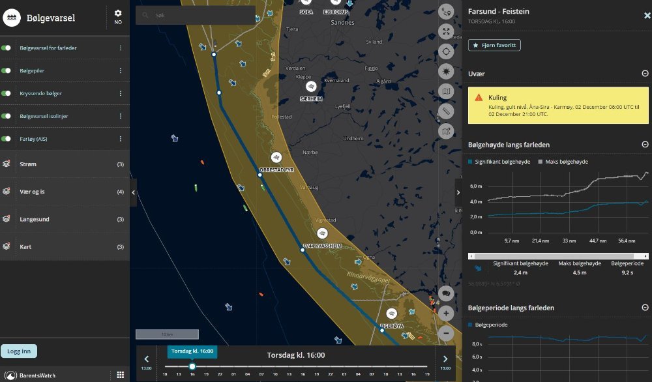This screenshot has height=382, width=652.
Task: Click the wave height chart horizontal scrollbar
Action: [x=554, y=256]
